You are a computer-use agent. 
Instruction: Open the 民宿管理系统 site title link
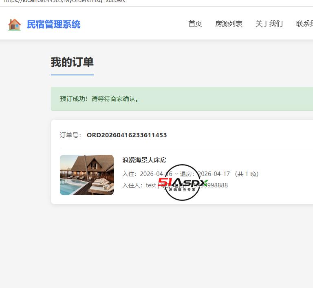53,24
